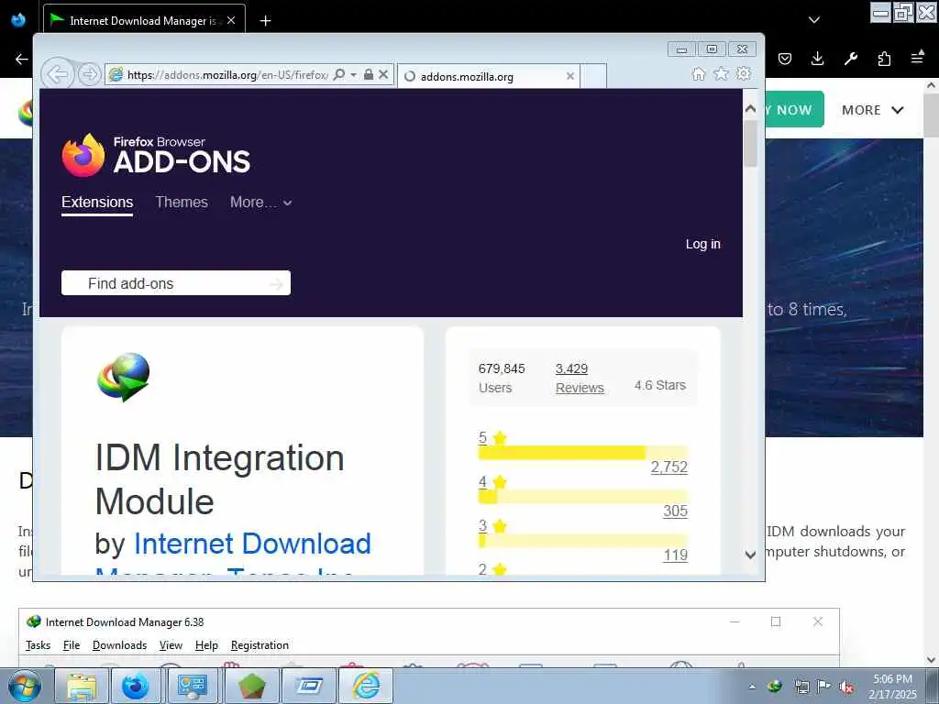Click the Windows Start button
Viewport: 939px width, 704px height.
(24, 686)
